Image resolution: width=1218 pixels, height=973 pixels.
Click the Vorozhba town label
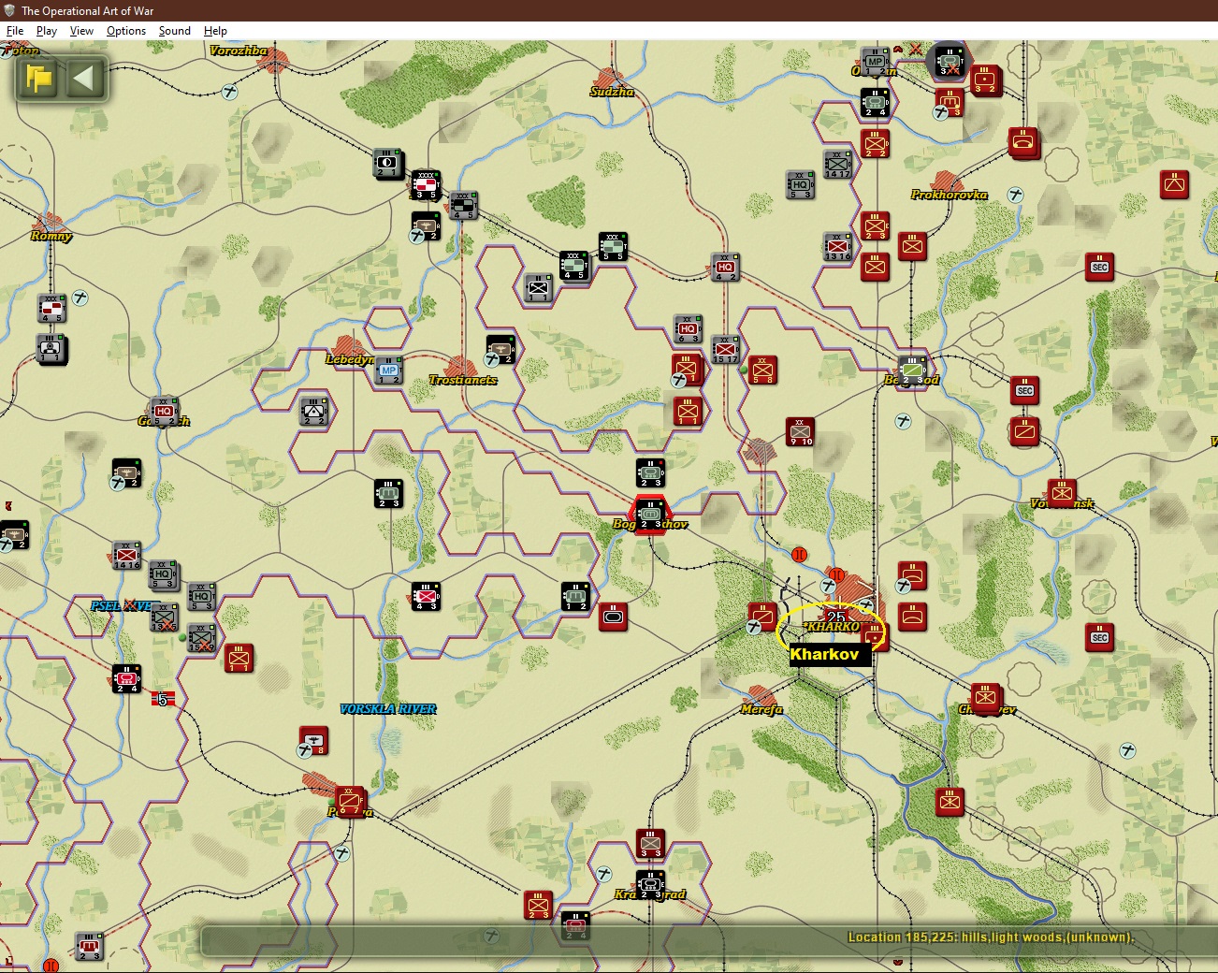pyautogui.click(x=239, y=51)
